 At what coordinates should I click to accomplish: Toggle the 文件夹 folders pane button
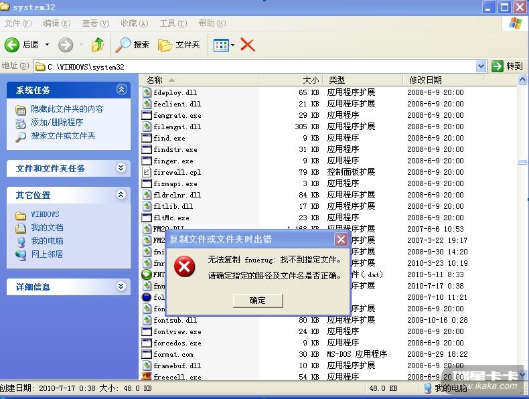[179, 45]
